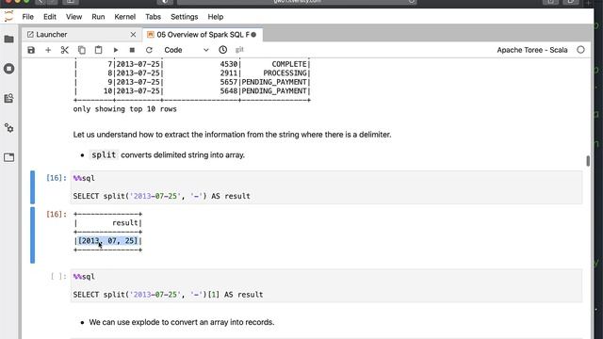Switch kernel via Apache Toree - Scala label
Viewport: 603px width, 339px height.
point(531,50)
